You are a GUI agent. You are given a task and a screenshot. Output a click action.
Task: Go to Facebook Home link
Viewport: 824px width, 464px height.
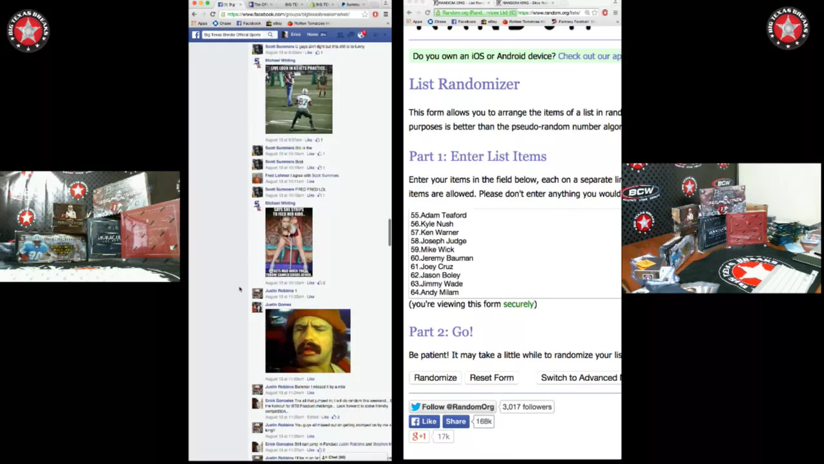[312, 35]
